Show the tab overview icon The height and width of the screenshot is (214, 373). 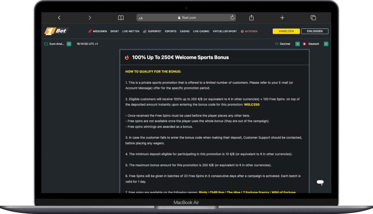[313, 18]
